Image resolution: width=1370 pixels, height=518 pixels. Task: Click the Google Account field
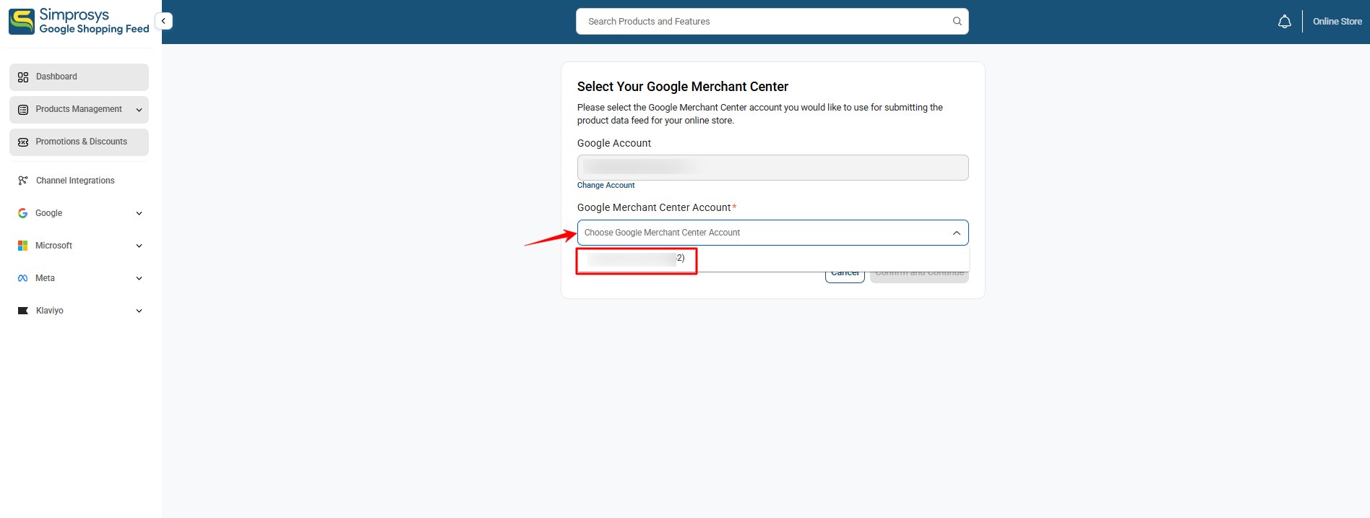tap(772, 168)
